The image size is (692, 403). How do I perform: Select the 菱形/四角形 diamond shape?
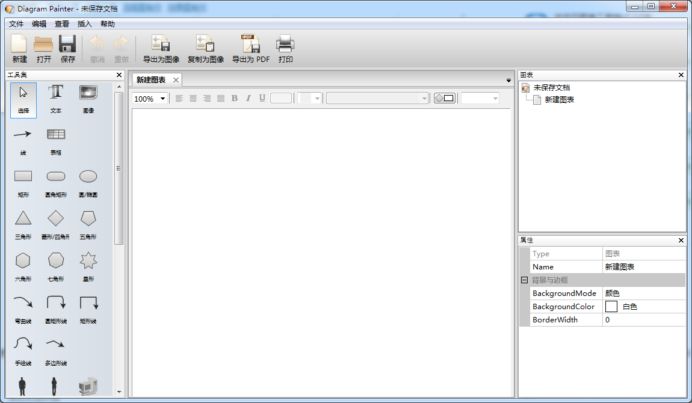(55, 226)
